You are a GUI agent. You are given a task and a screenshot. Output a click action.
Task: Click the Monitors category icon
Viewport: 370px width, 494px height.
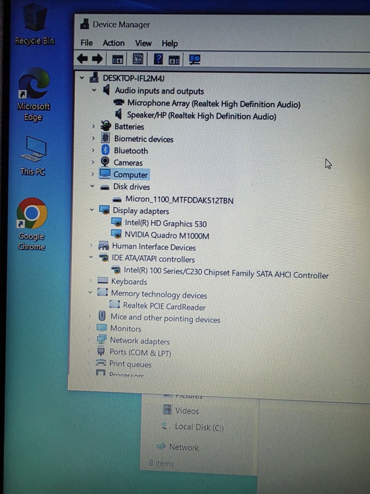click(102, 327)
